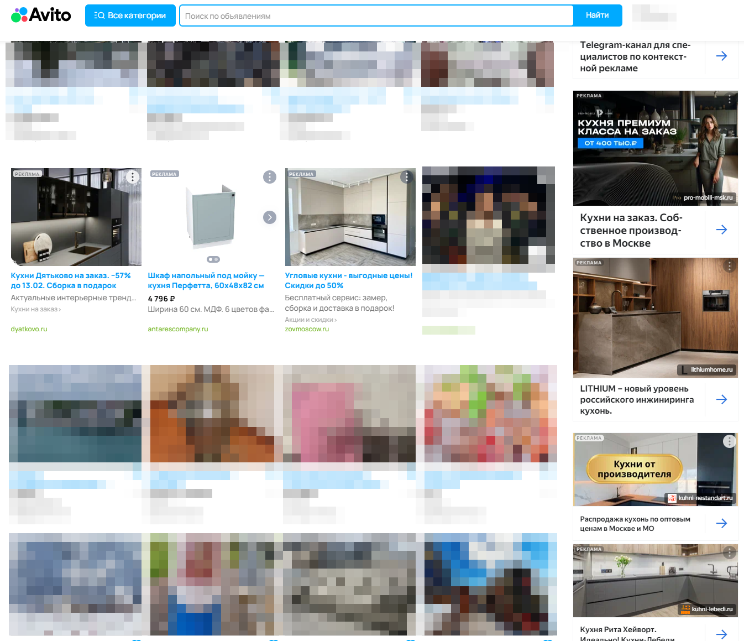Open options menu on Угловые кухни ad
This screenshot has width=744, height=641.
coord(407,177)
